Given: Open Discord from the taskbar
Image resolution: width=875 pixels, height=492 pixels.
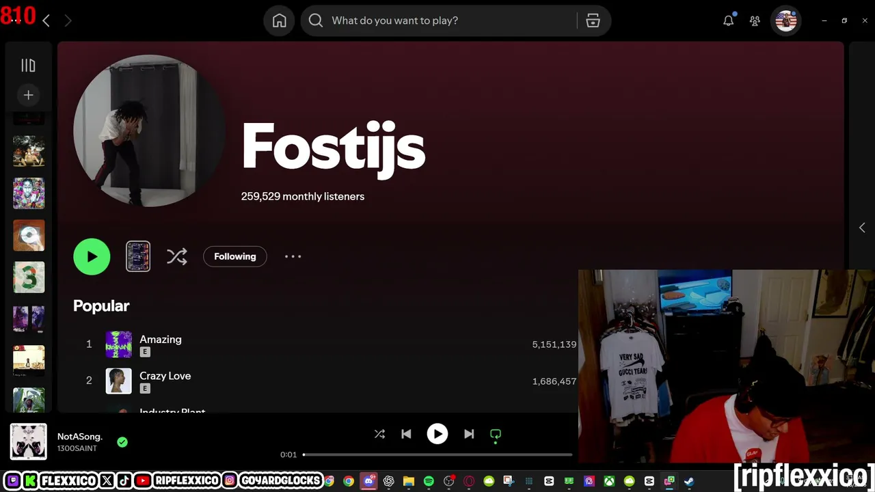Looking at the screenshot, I should [369, 481].
